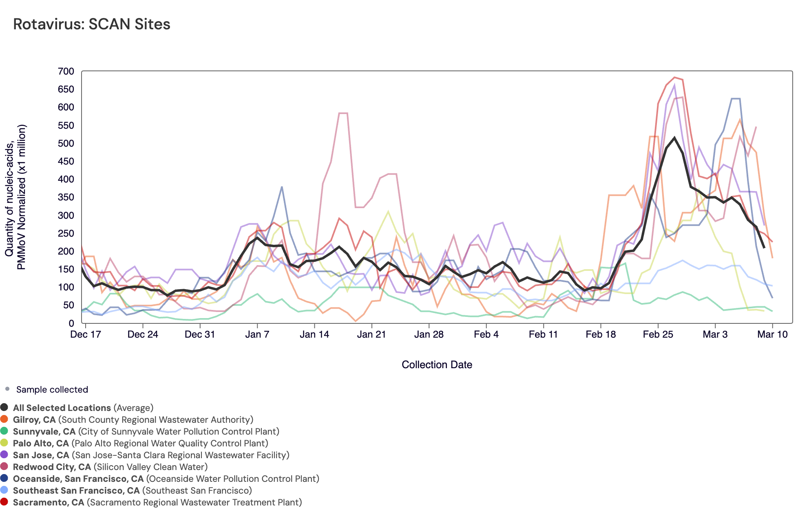Click the 700 y-axis tick label
The height and width of the screenshot is (514, 809).
[x=66, y=71]
